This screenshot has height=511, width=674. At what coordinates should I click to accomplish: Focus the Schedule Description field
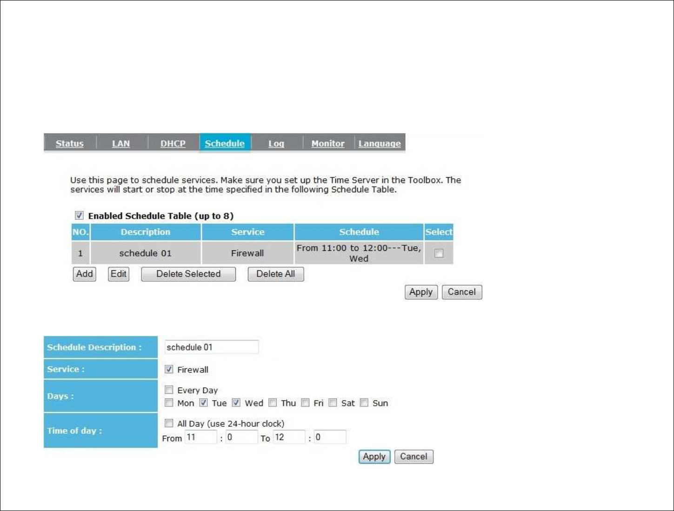point(212,347)
